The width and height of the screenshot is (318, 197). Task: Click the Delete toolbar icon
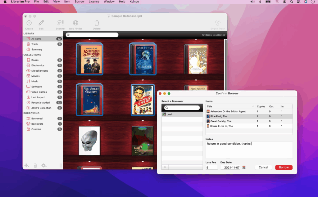pyautogui.click(x=97, y=23)
